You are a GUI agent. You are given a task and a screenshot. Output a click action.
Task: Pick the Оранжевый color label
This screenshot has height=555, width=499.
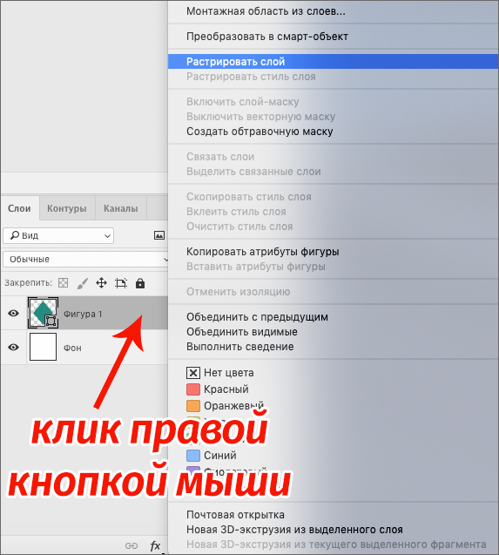point(225,406)
